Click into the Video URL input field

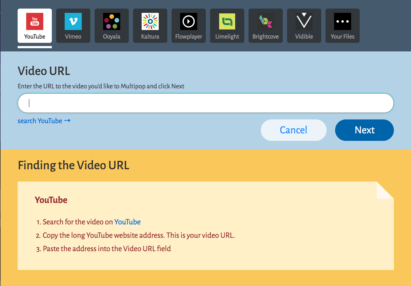206,103
